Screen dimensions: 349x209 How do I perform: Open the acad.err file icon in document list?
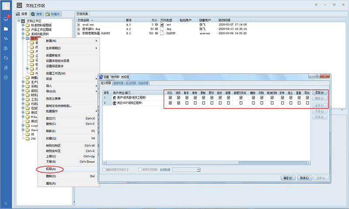[79, 24]
